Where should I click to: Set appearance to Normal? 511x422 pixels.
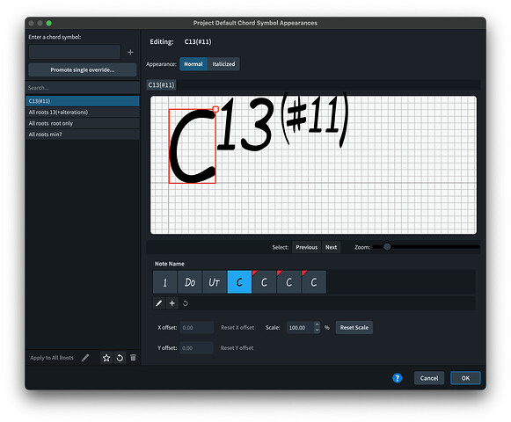pyautogui.click(x=193, y=64)
